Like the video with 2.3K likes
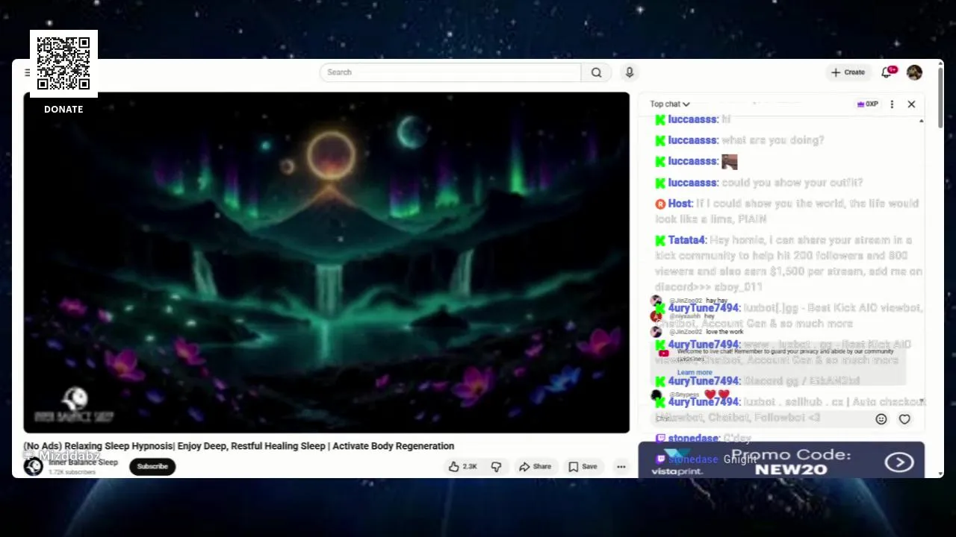 [462, 467]
